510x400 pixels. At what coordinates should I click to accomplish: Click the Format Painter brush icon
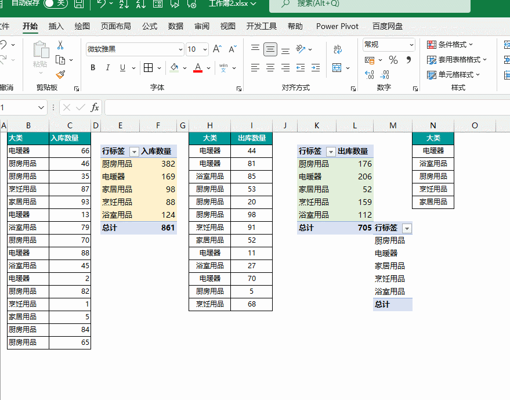[60, 74]
